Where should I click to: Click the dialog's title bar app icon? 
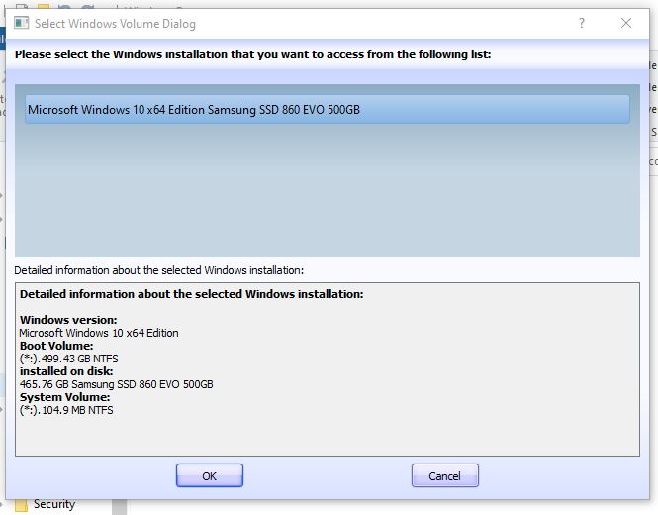pyautogui.click(x=21, y=23)
